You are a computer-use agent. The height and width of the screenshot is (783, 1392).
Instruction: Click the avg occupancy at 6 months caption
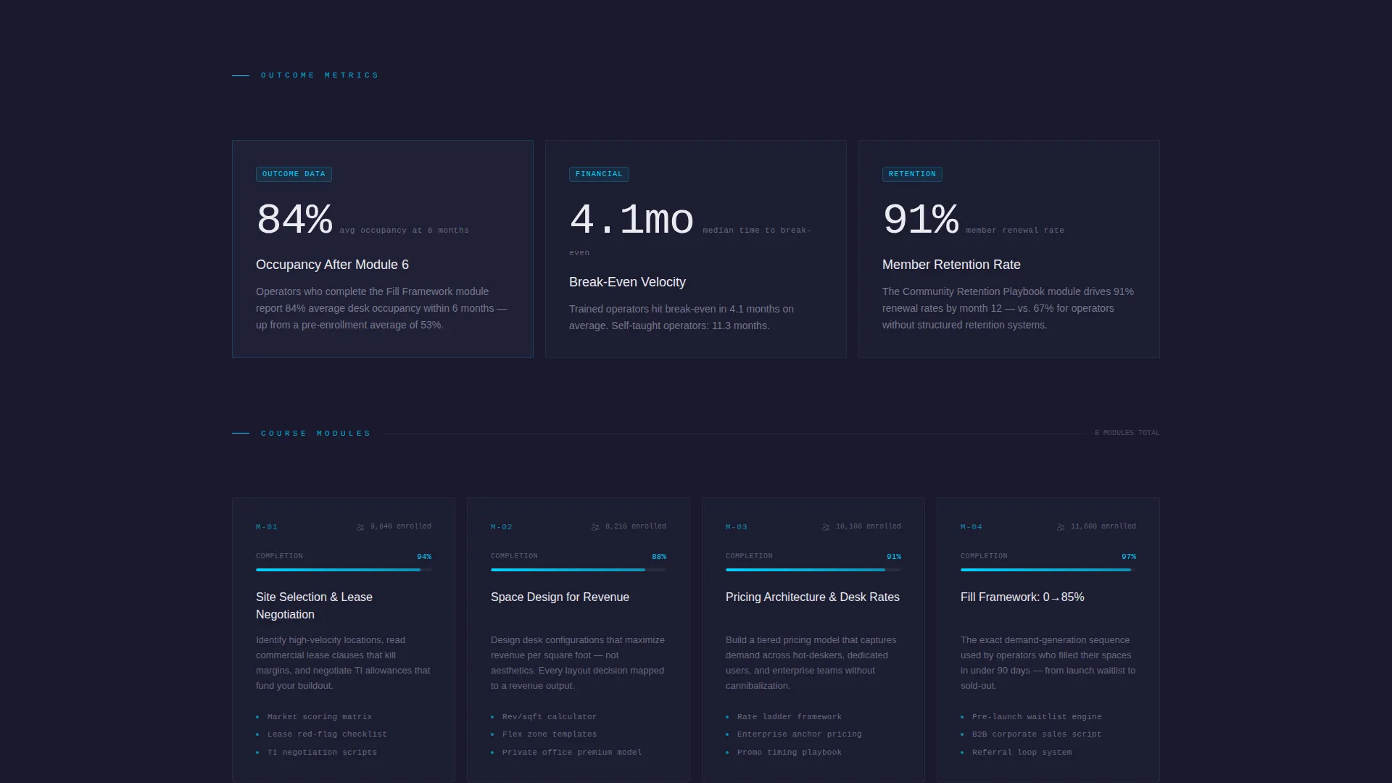pyautogui.click(x=405, y=231)
